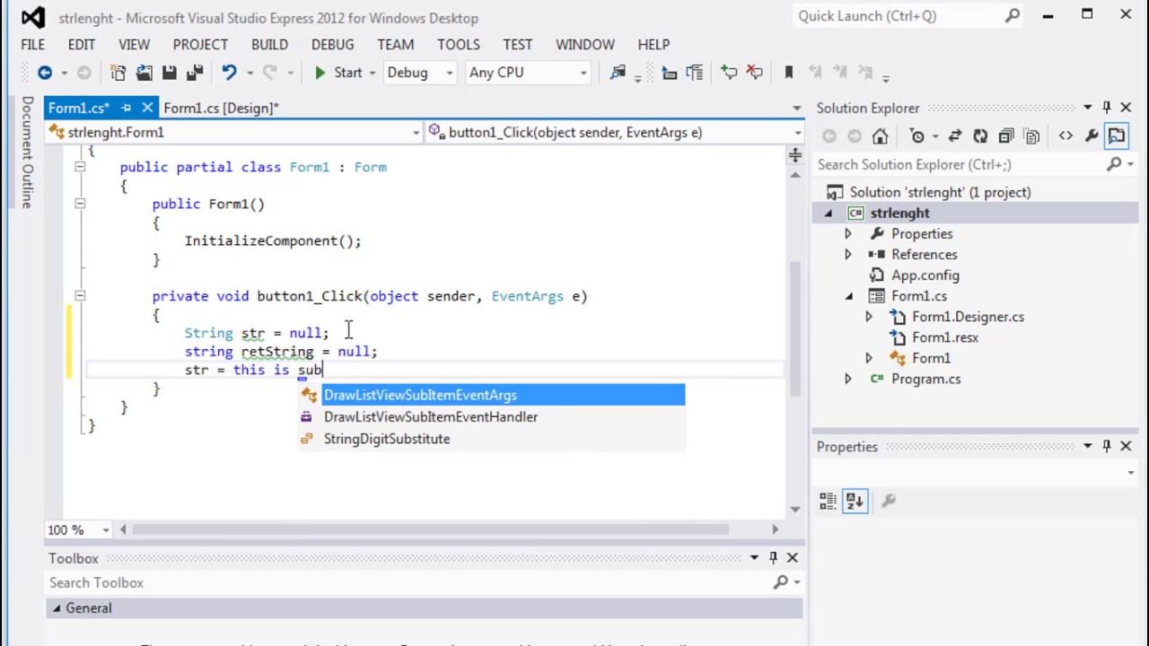The image size is (1149, 646).
Task: Switch to Form1.cs [Design] tab
Action: point(221,108)
